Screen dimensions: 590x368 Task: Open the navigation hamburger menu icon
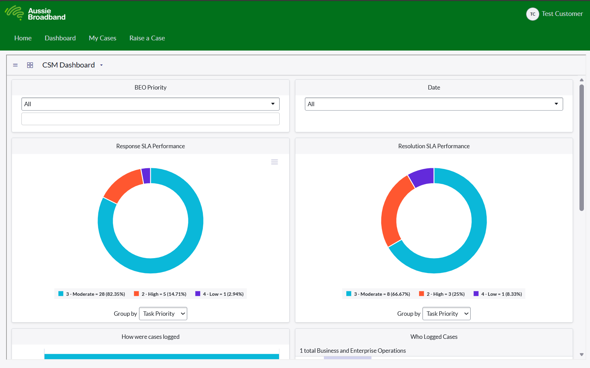tap(15, 65)
